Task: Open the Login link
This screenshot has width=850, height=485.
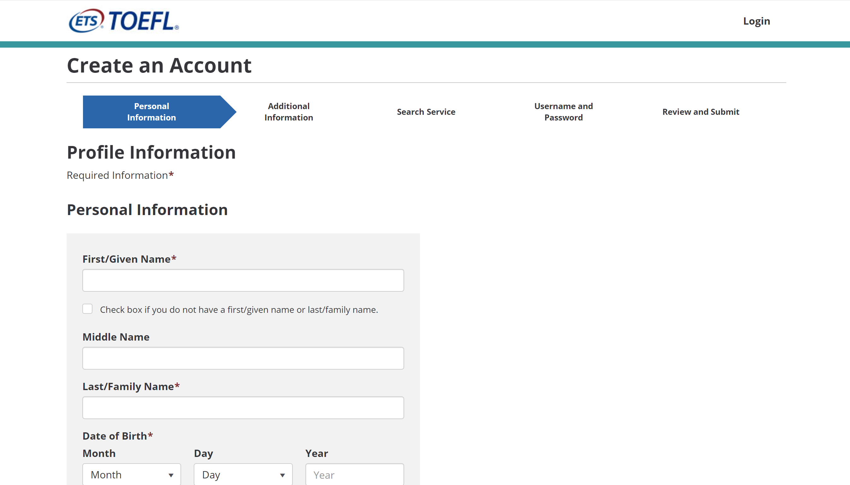Action: (x=756, y=21)
